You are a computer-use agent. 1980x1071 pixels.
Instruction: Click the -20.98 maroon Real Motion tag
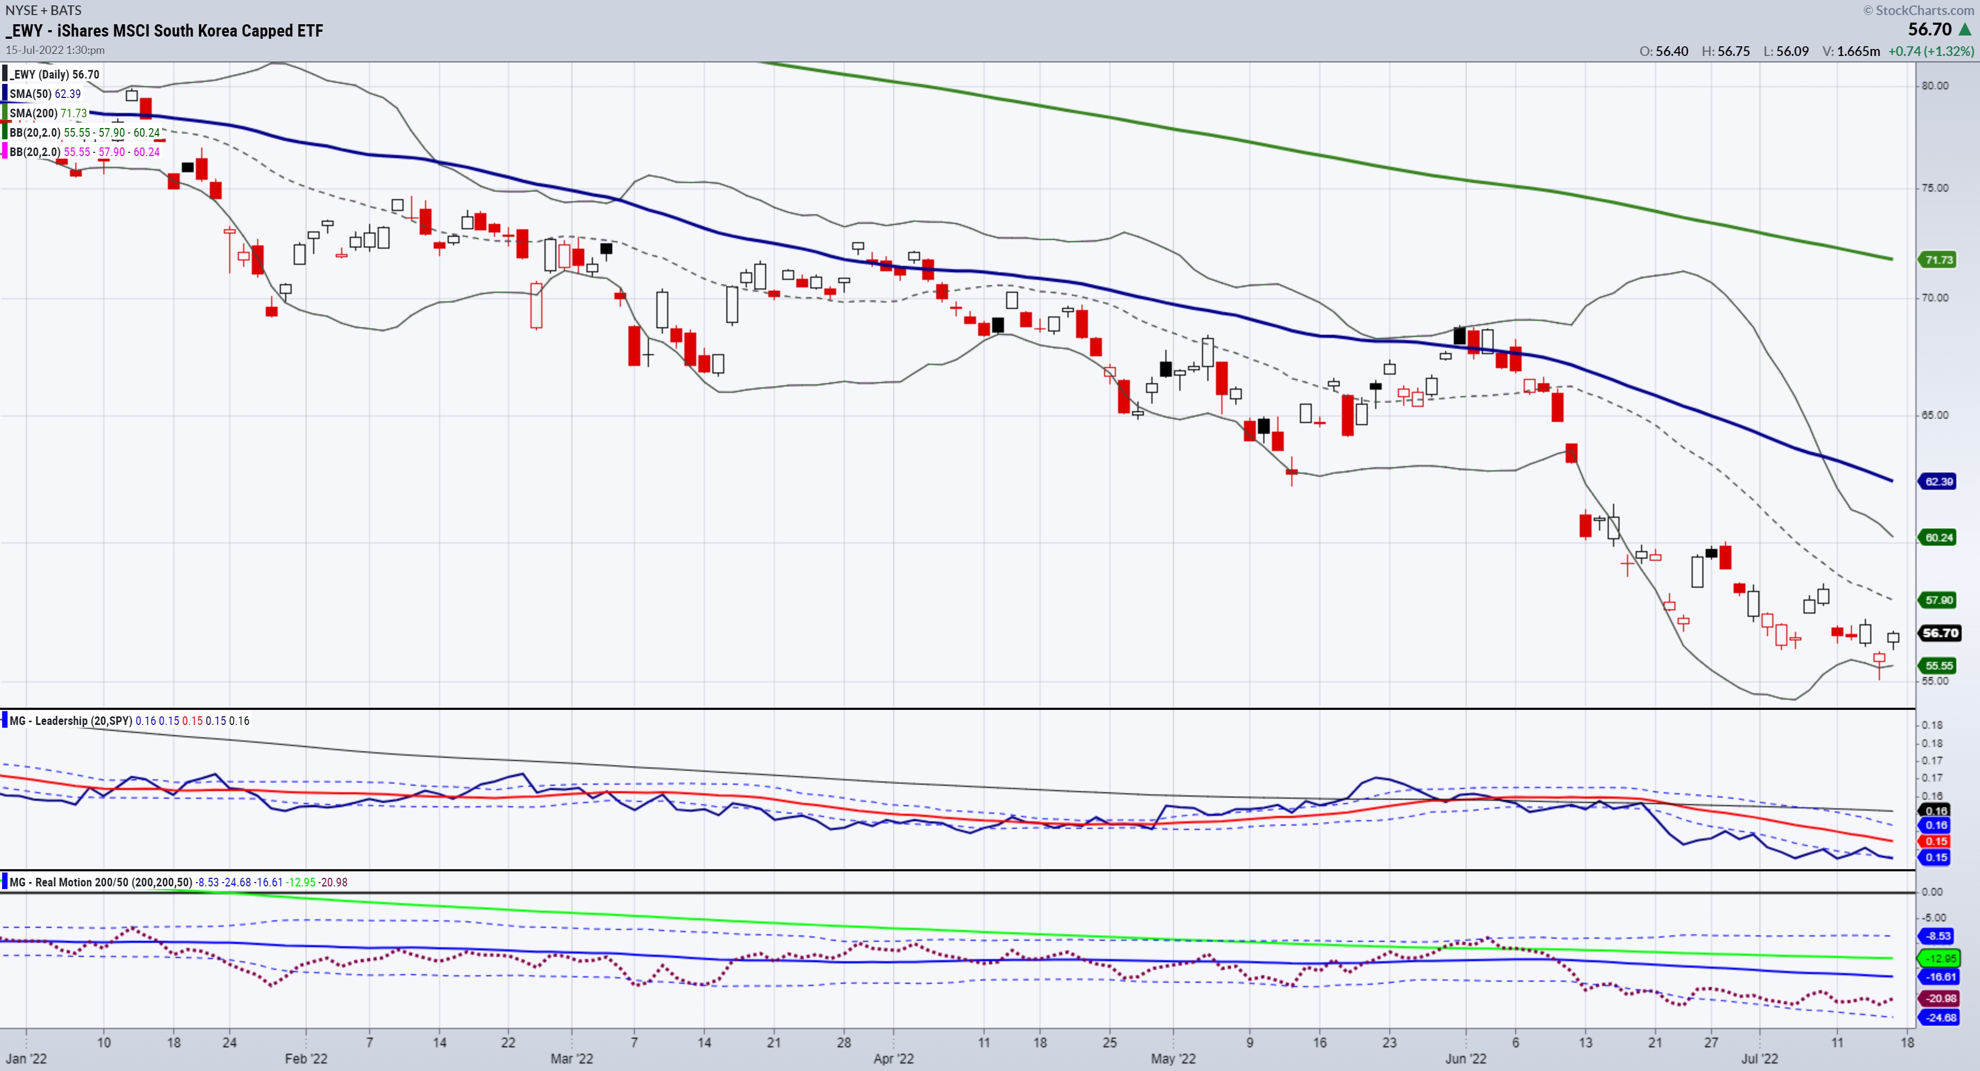1939,998
